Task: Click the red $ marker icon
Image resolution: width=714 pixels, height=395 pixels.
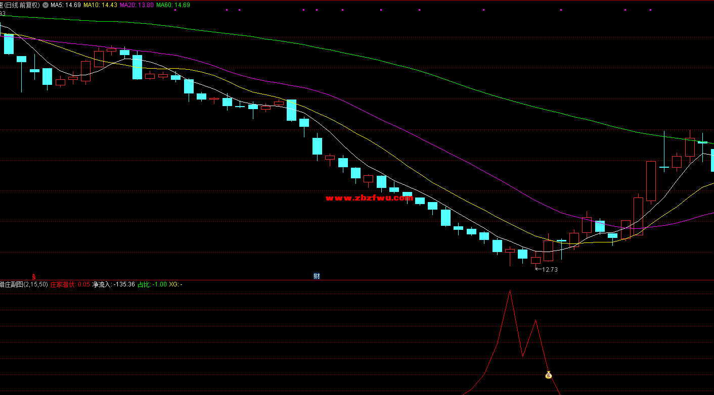Action: click(x=34, y=276)
